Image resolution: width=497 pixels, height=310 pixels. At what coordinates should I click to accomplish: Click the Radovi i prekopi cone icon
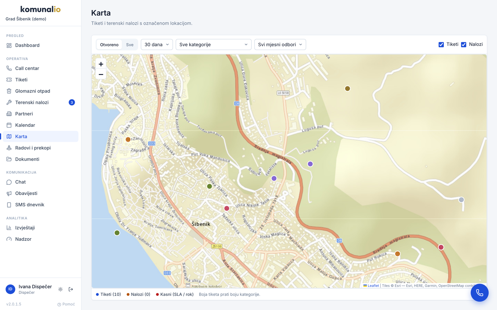coord(9,148)
